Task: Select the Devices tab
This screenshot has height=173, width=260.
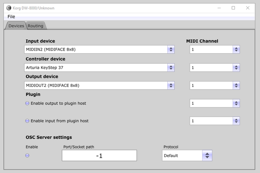Action: (16, 26)
